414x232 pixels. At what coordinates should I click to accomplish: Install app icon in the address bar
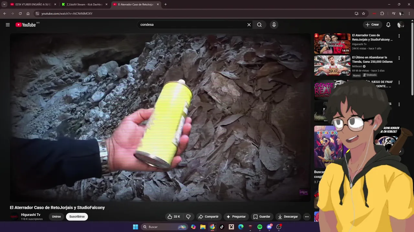point(356,14)
